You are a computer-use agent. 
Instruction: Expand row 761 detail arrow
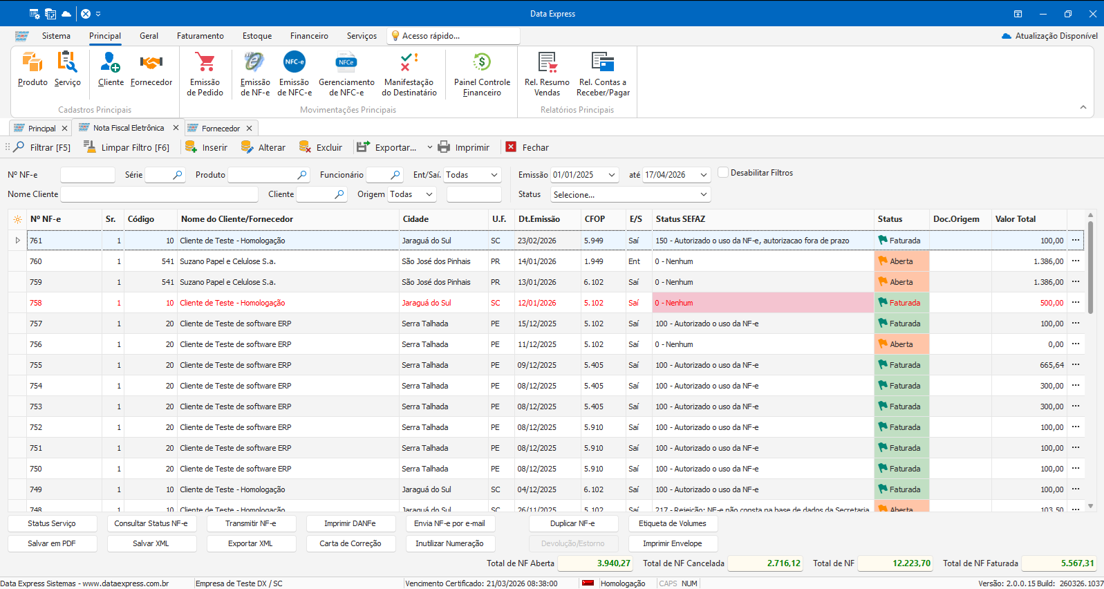[18, 241]
